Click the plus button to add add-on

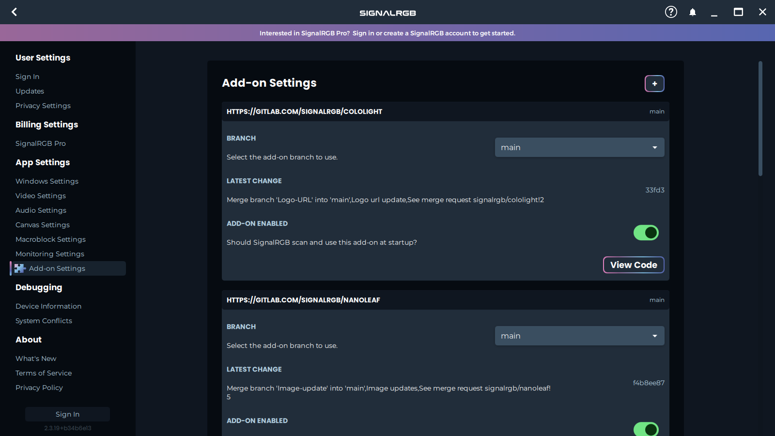(x=654, y=84)
